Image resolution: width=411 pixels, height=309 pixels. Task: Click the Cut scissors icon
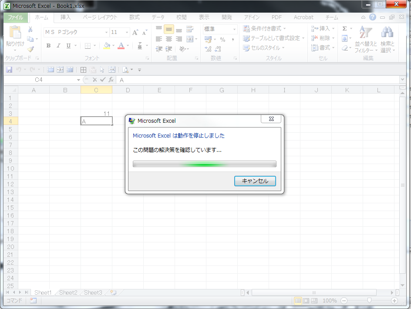[x=30, y=29]
